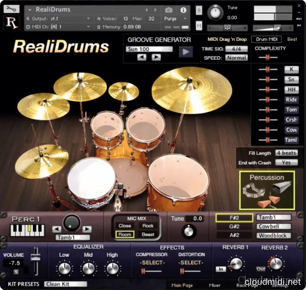
Task: Open the COMPRESSOR -SELECT- menu
Action: (x=152, y=263)
